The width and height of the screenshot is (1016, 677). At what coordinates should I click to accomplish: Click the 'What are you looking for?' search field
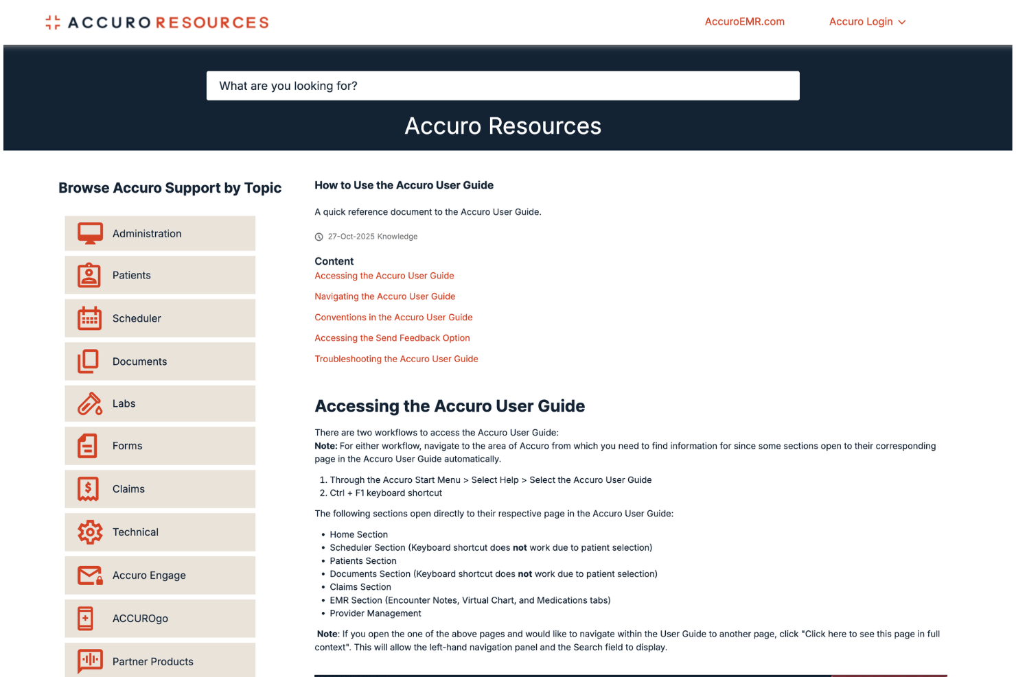(503, 86)
